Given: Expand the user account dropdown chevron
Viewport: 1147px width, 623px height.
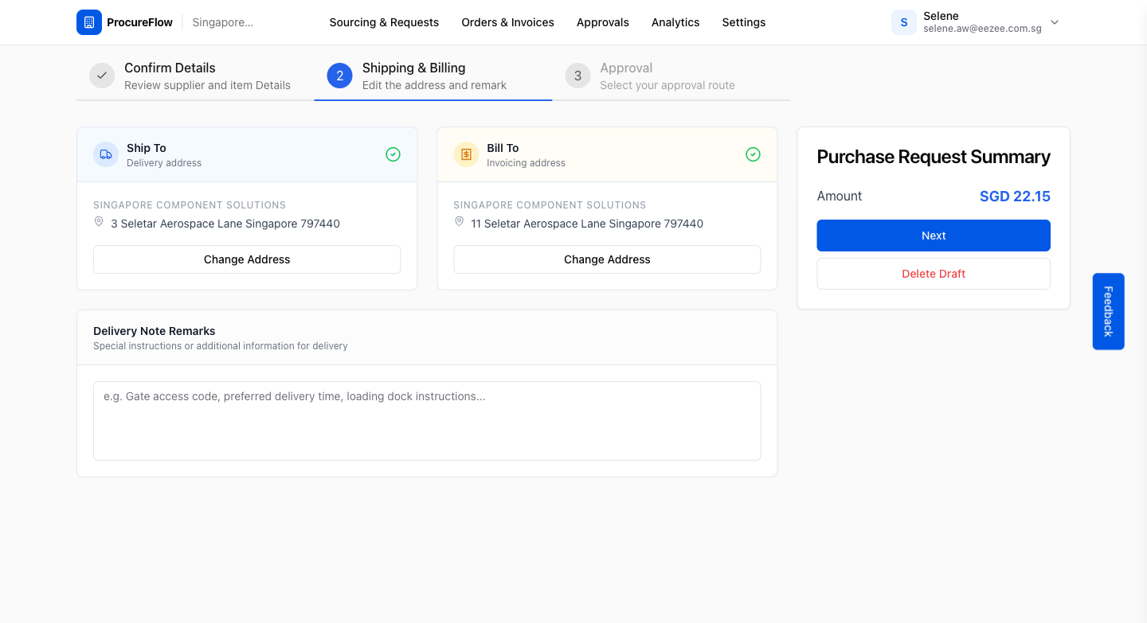Looking at the screenshot, I should pos(1055,22).
